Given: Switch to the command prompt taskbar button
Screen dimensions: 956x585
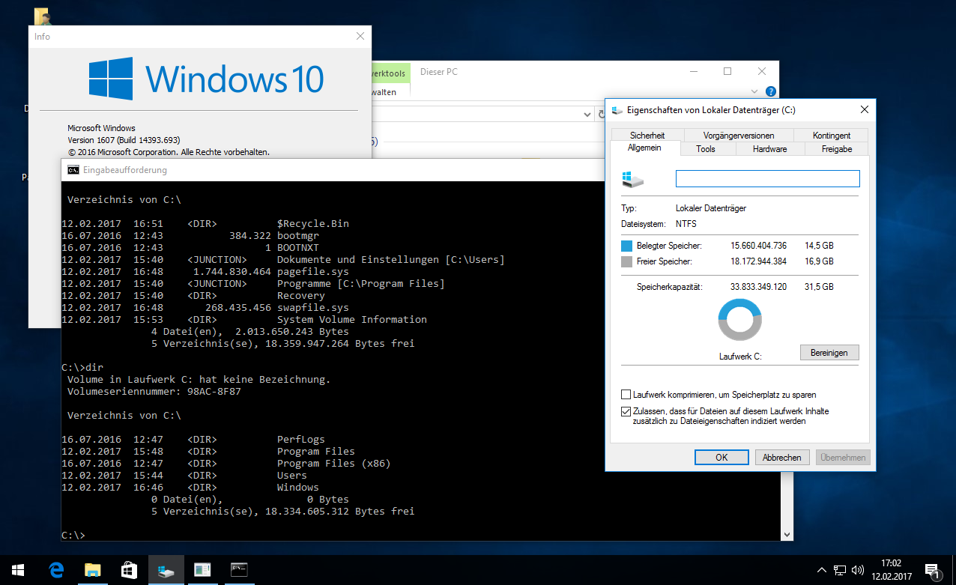Looking at the screenshot, I should [x=239, y=570].
